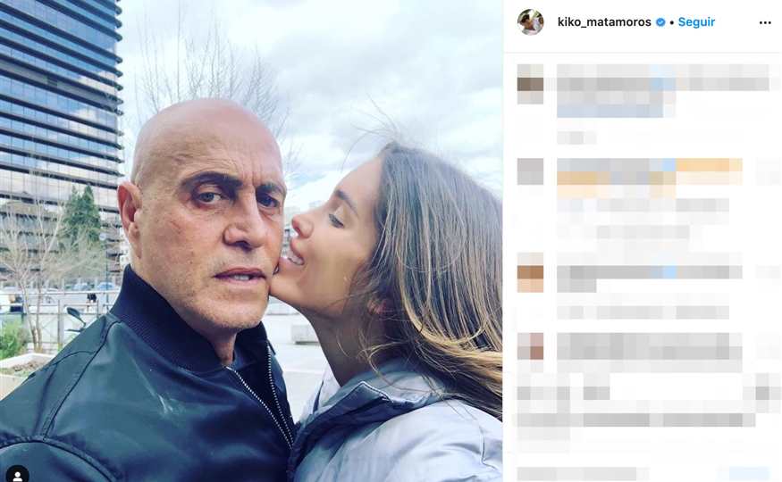The width and height of the screenshot is (782, 482).
Task: Focus the blurred add-comment field
Action: tap(577, 473)
